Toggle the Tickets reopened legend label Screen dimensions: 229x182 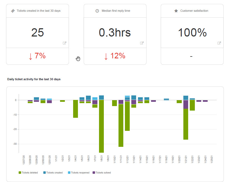click(80, 173)
